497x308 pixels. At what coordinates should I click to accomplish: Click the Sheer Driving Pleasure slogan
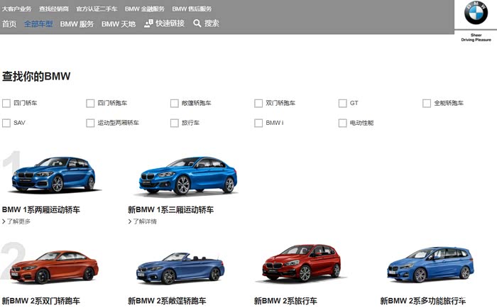point(476,38)
